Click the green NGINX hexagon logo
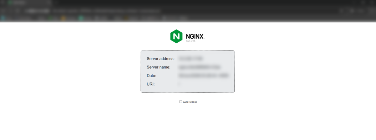Image resolution: width=376 pixels, height=140 pixels. tap(176, 36)
